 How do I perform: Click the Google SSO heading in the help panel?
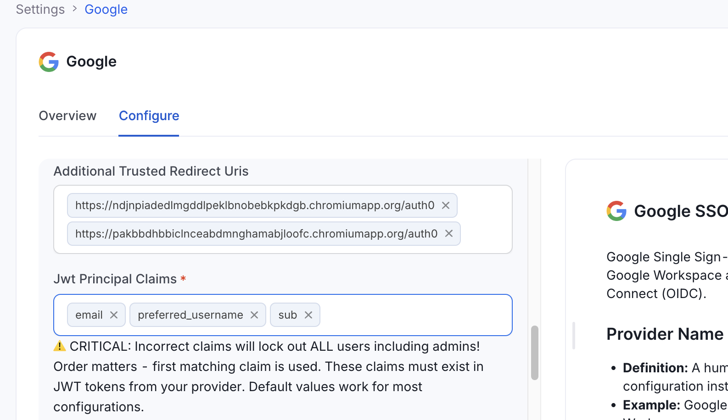click(x=681, y=211)
